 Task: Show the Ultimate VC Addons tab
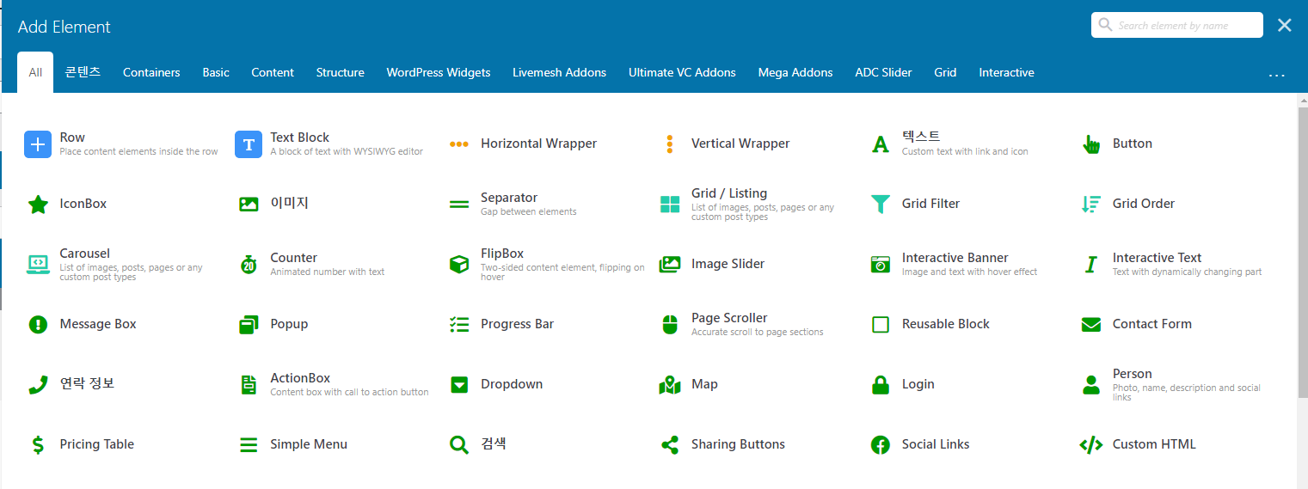click(x=682, y=72)
